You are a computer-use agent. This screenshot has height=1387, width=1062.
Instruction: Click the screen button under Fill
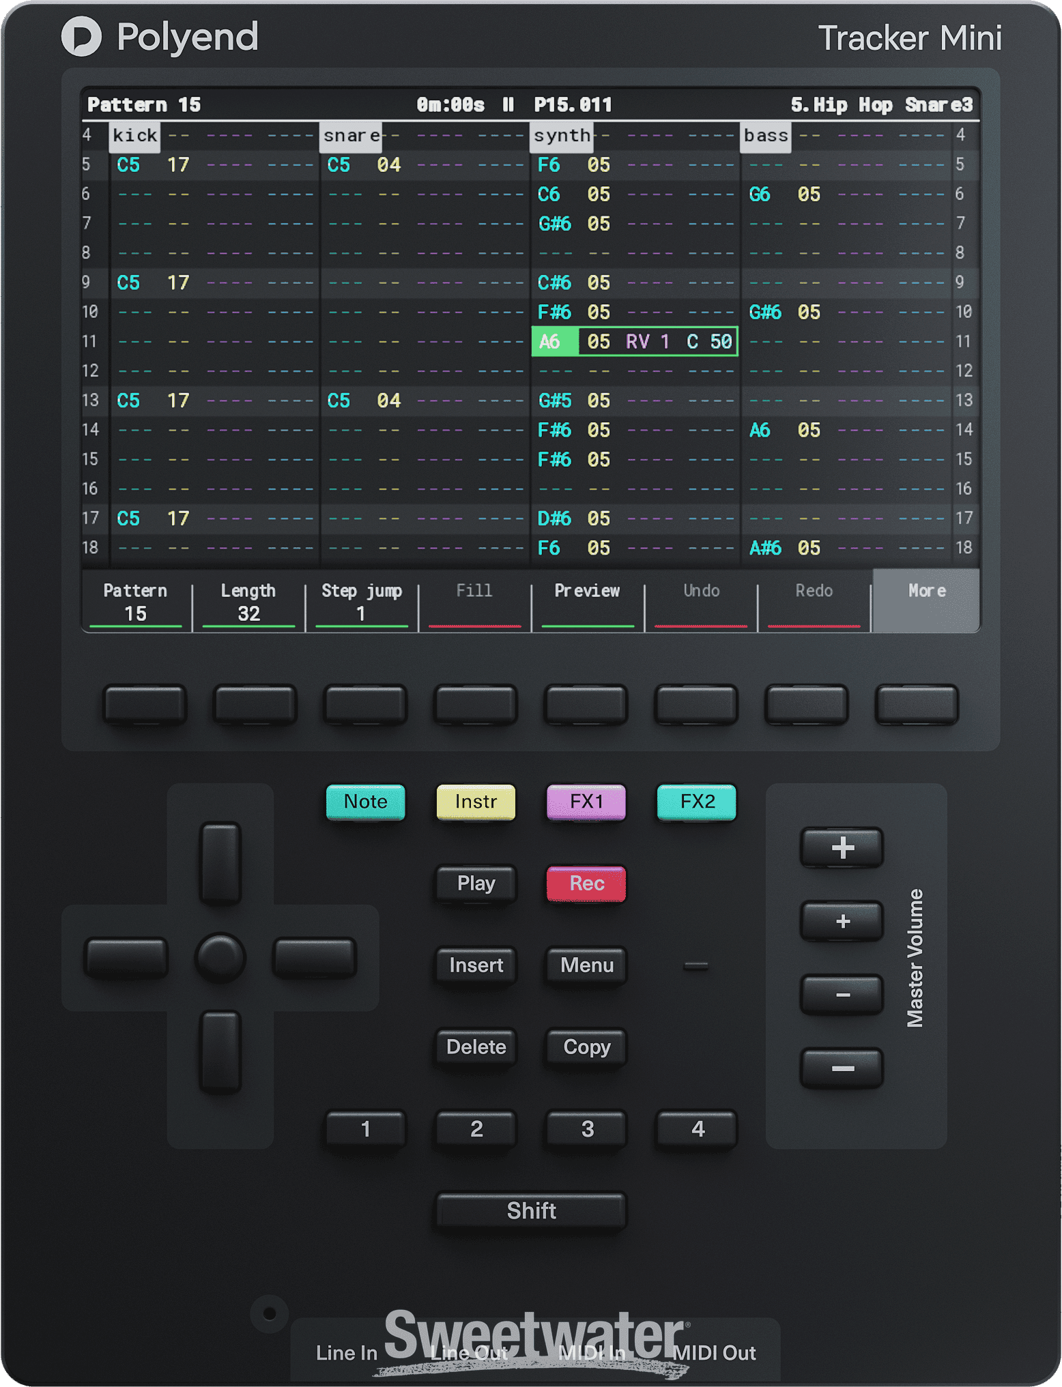coord(476,704)
